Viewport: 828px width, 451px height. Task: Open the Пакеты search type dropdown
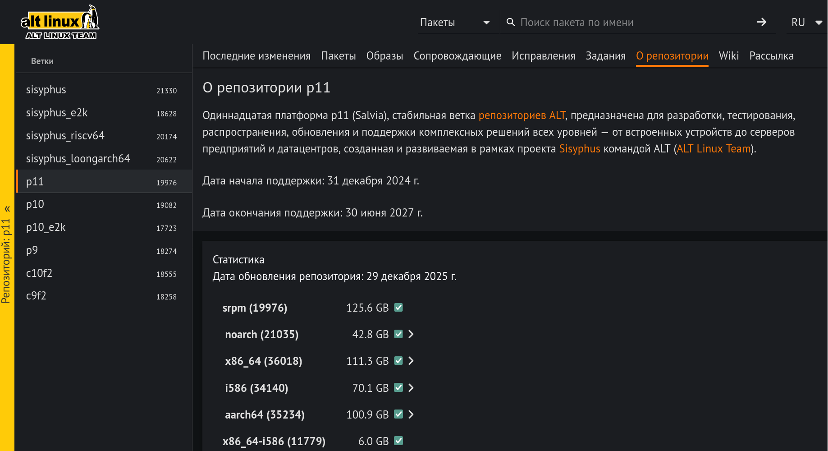click(x=455, y=23)
